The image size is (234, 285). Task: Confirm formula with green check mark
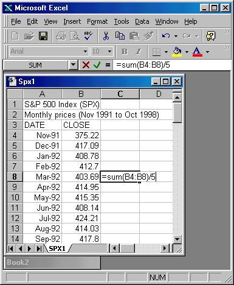97,65
